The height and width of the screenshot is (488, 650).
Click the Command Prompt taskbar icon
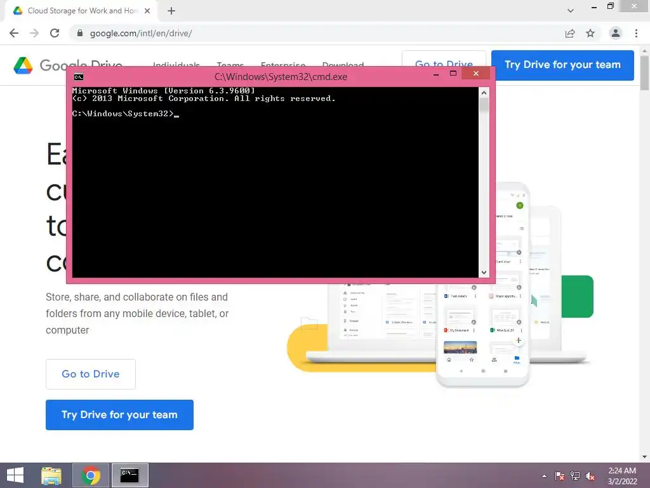129,475
